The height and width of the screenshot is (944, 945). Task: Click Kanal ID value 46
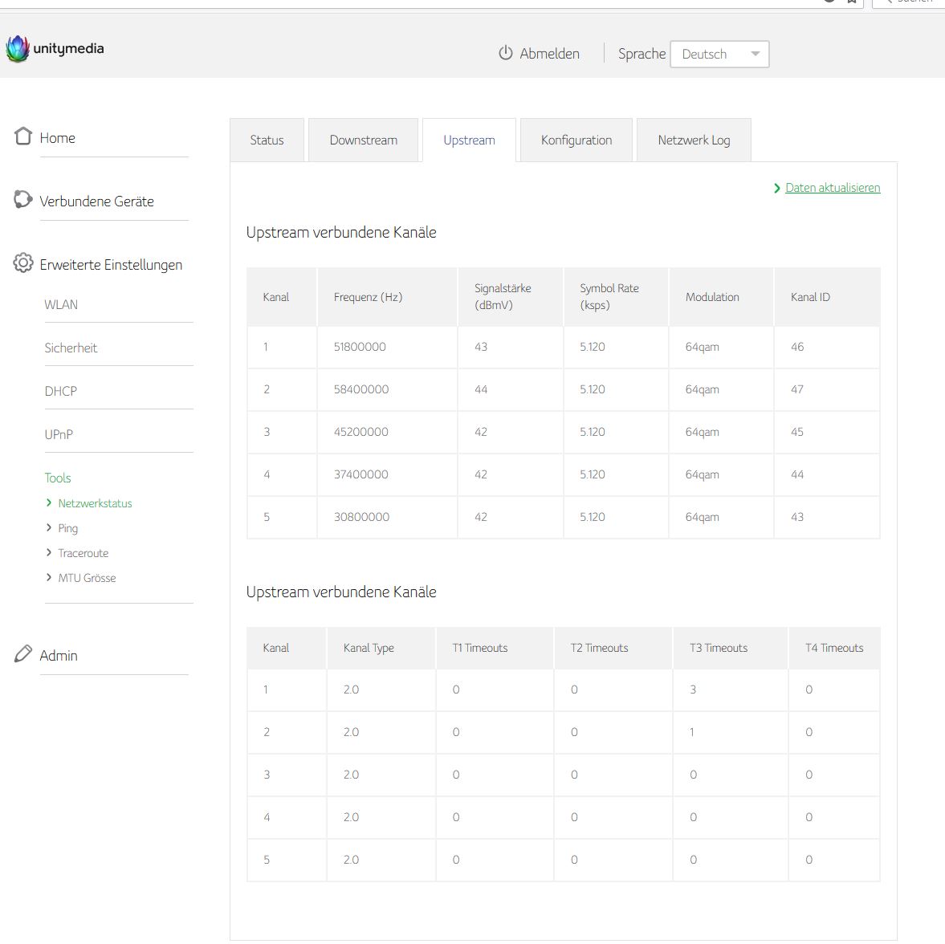(796, 347)
